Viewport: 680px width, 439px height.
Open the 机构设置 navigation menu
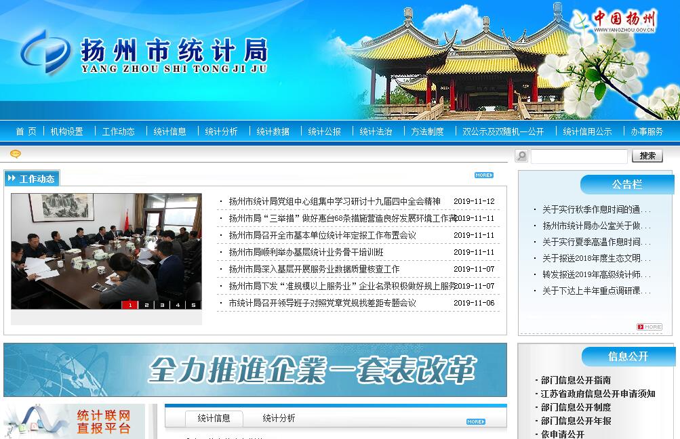pyautogui.click(x=66, y=131)
